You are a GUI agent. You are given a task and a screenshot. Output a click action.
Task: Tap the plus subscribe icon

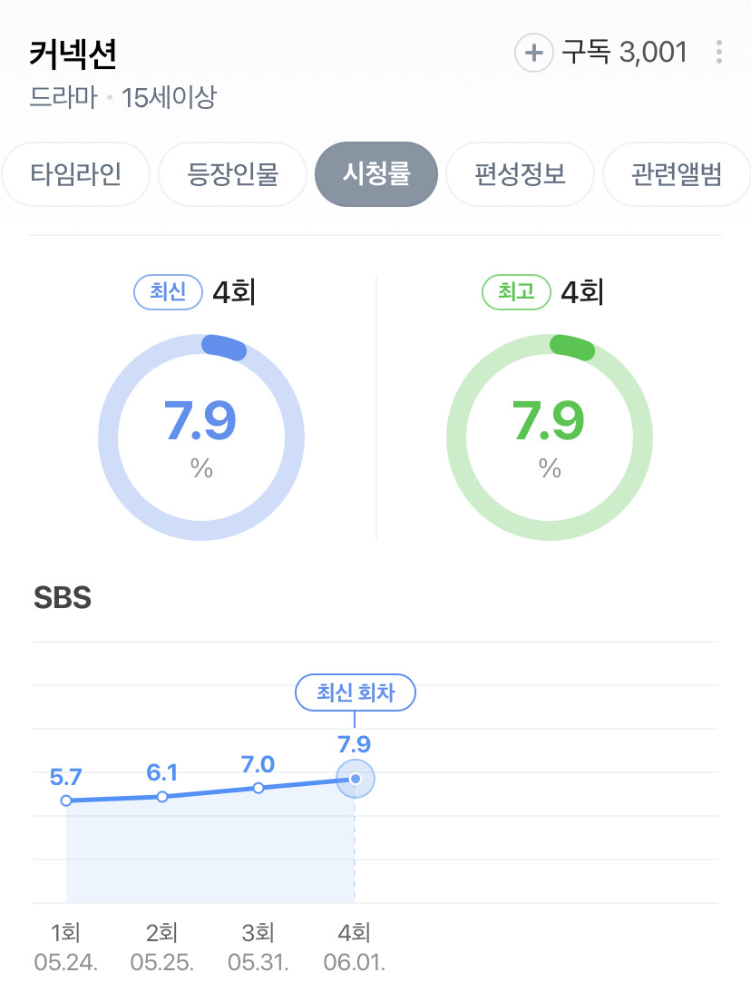click(x=534, y=53)
